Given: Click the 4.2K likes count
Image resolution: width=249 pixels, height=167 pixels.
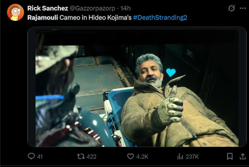Looking at the screenshot, I should coord(142,156).
